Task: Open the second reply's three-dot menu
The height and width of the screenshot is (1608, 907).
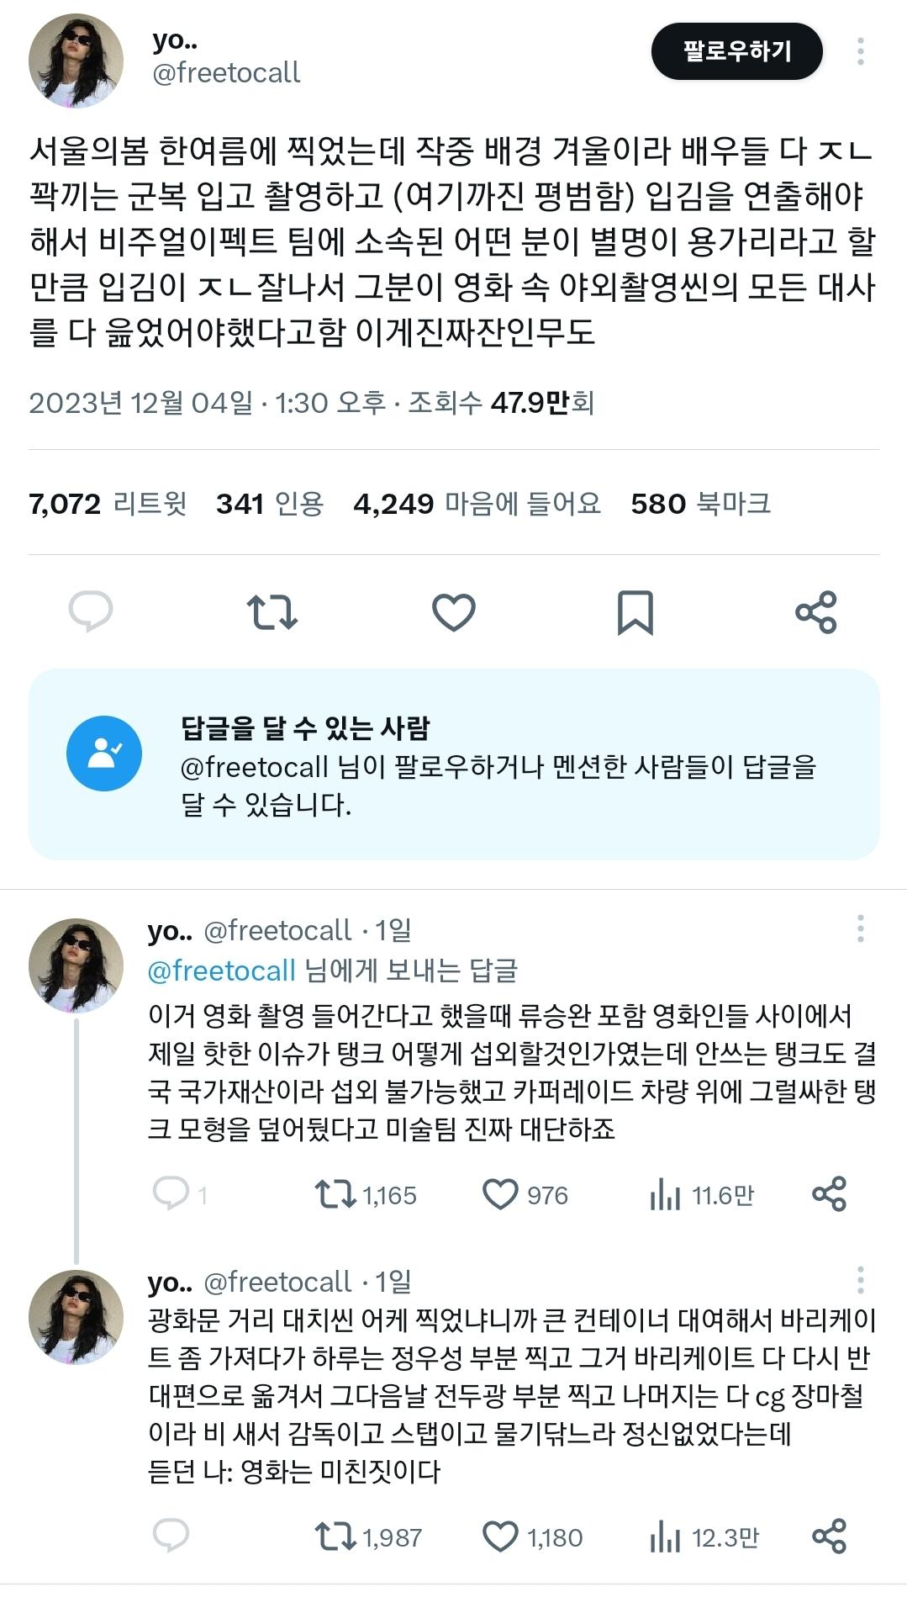Action: pos(860,1280)
